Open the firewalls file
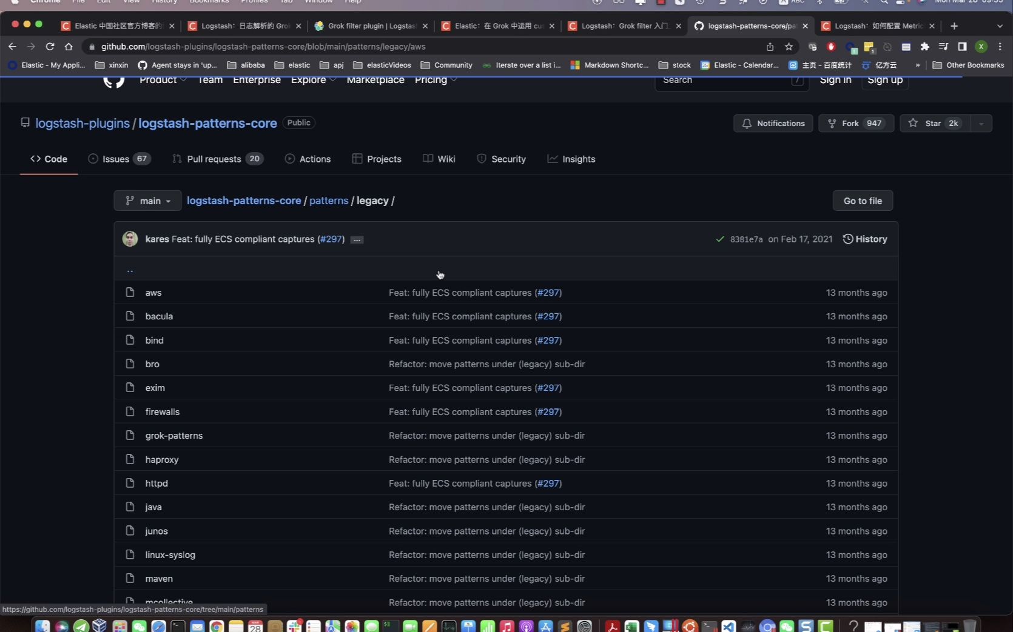 coord(163,412)
